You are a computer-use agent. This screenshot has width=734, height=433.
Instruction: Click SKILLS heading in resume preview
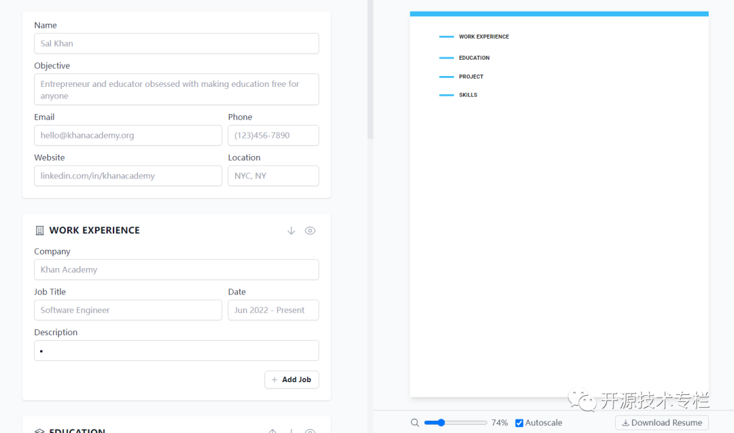point(468,95)
